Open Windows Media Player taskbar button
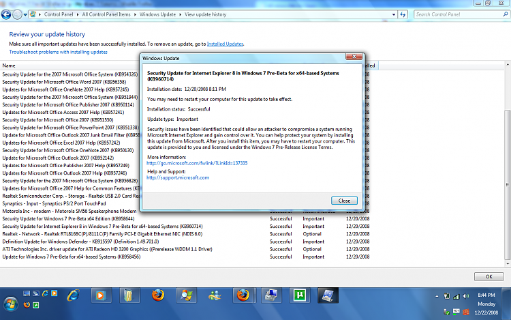The height and width of the screenshot is (320, 511). click(x=101, y=295)
